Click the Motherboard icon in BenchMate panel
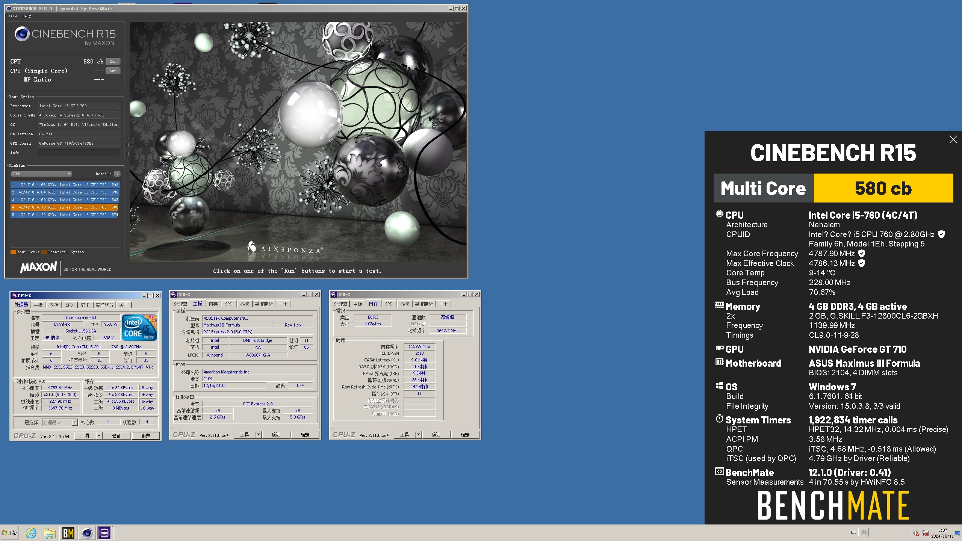This screenshot has width=962, height=541. click(x=719, y=362)
